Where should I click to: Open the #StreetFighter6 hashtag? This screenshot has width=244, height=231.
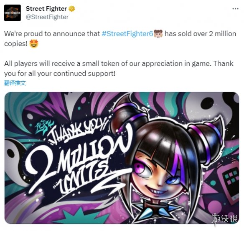pyautogui.click(x=127, y=34)
